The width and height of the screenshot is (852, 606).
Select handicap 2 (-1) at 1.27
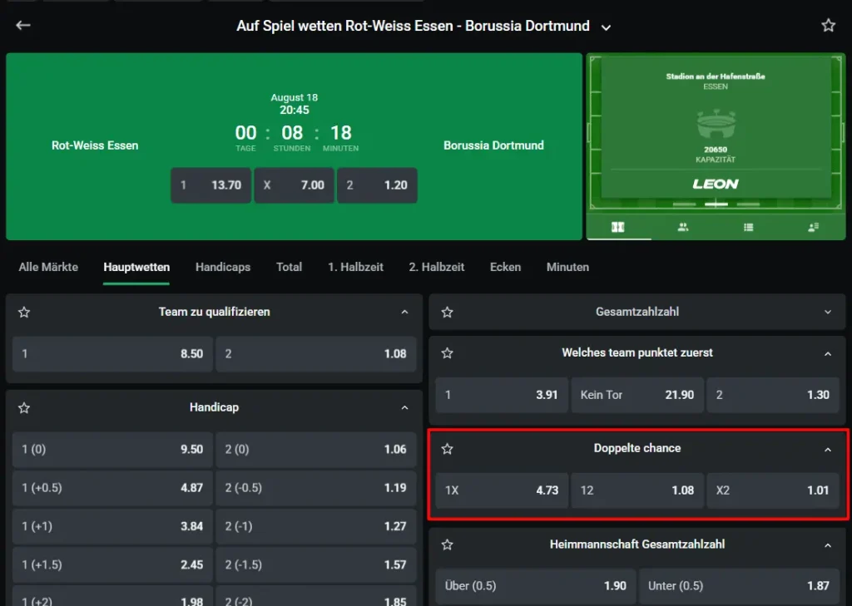[x=315, y=526]
